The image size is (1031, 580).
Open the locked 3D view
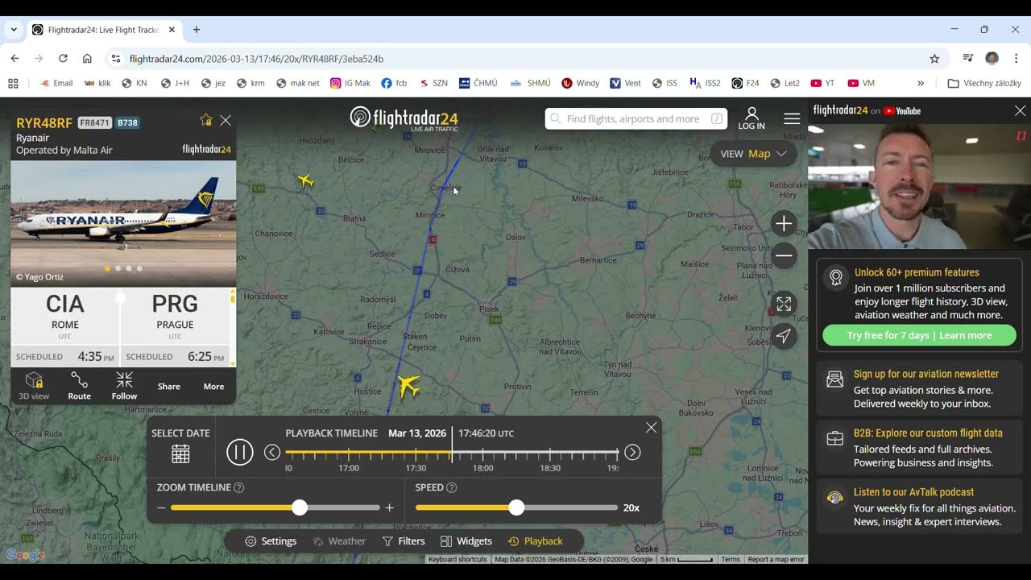pos(34,386)
